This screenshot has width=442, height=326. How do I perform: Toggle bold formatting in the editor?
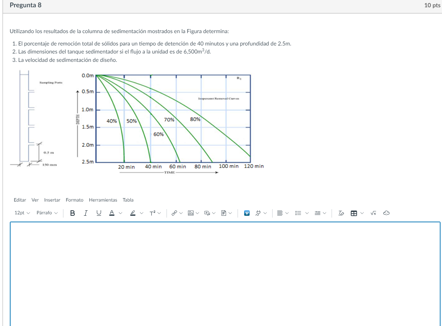coord(73,213)
